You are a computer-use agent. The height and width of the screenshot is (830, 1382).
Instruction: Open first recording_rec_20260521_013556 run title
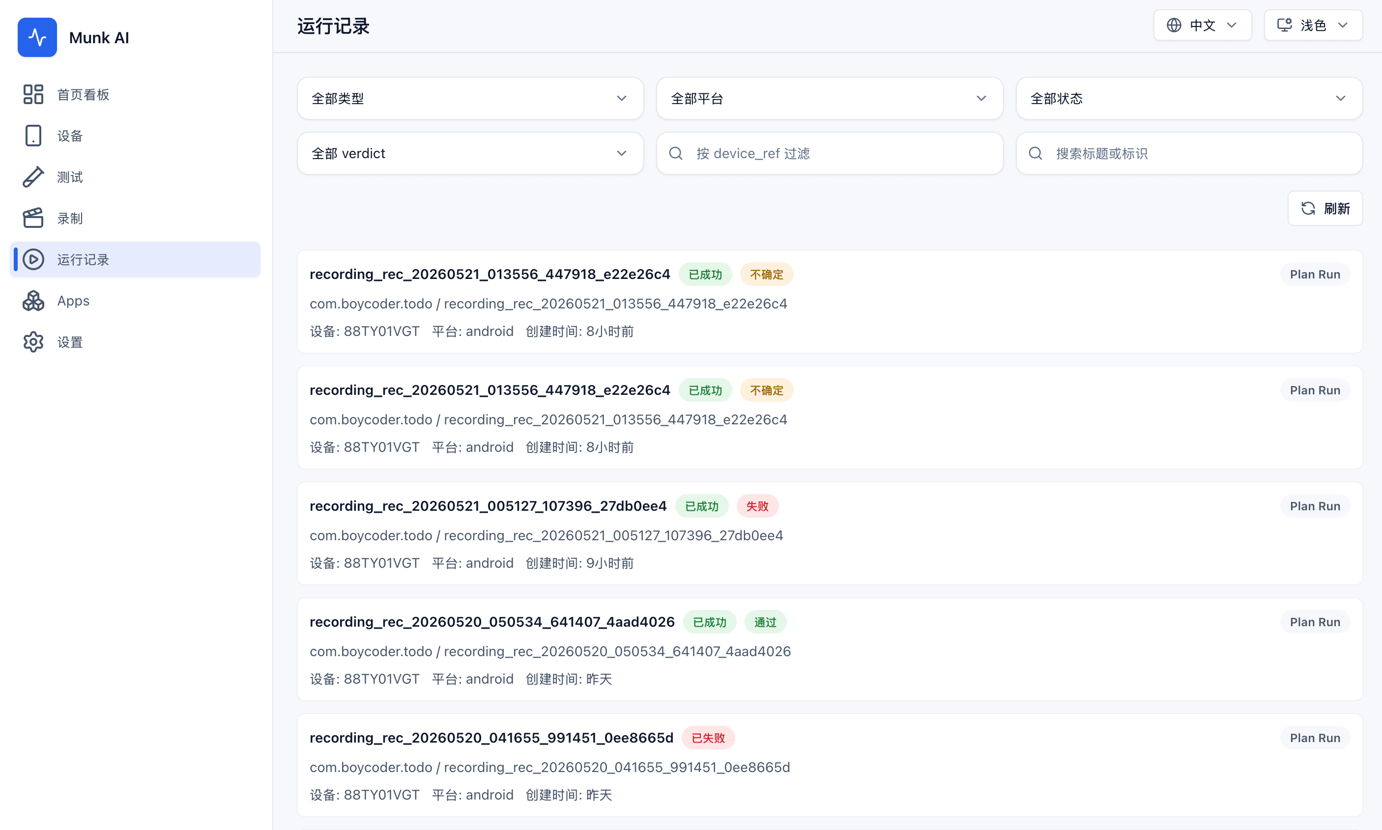489,274
